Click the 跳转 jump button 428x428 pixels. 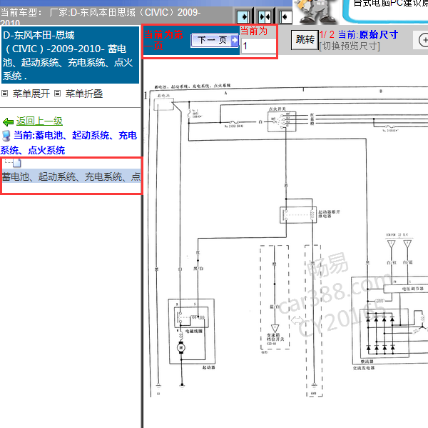305,40
